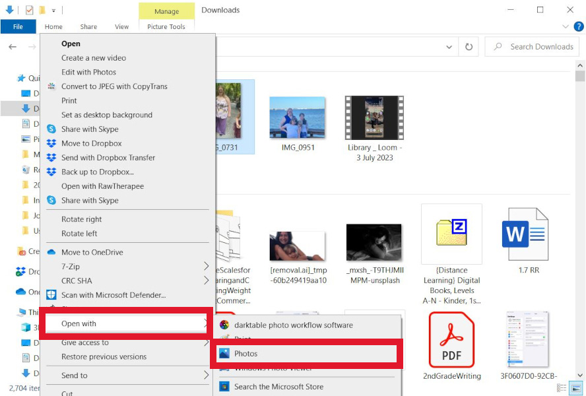Select the Picture Tools Manage tab
586x396 pixels.
[x=166, y=11]
